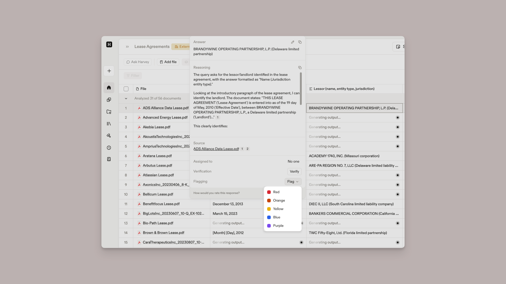Click the PDF icon for Aratana Lease.pdf
The width and height of the screenshot is (506, 284).
coord(139,156)
